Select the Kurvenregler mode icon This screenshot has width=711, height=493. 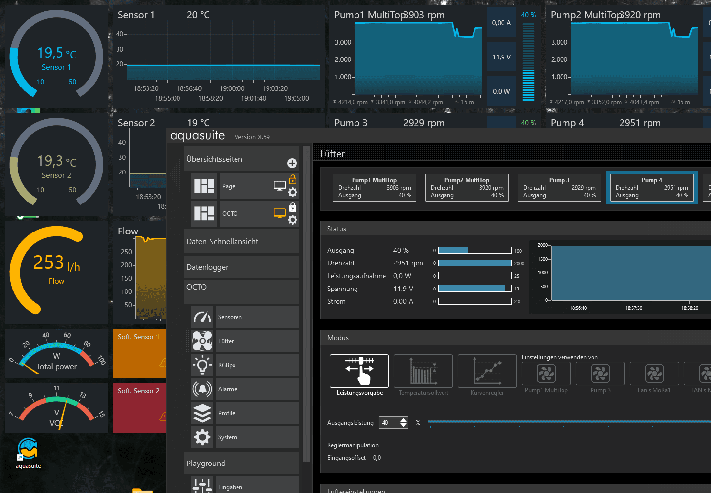(487, 371)
